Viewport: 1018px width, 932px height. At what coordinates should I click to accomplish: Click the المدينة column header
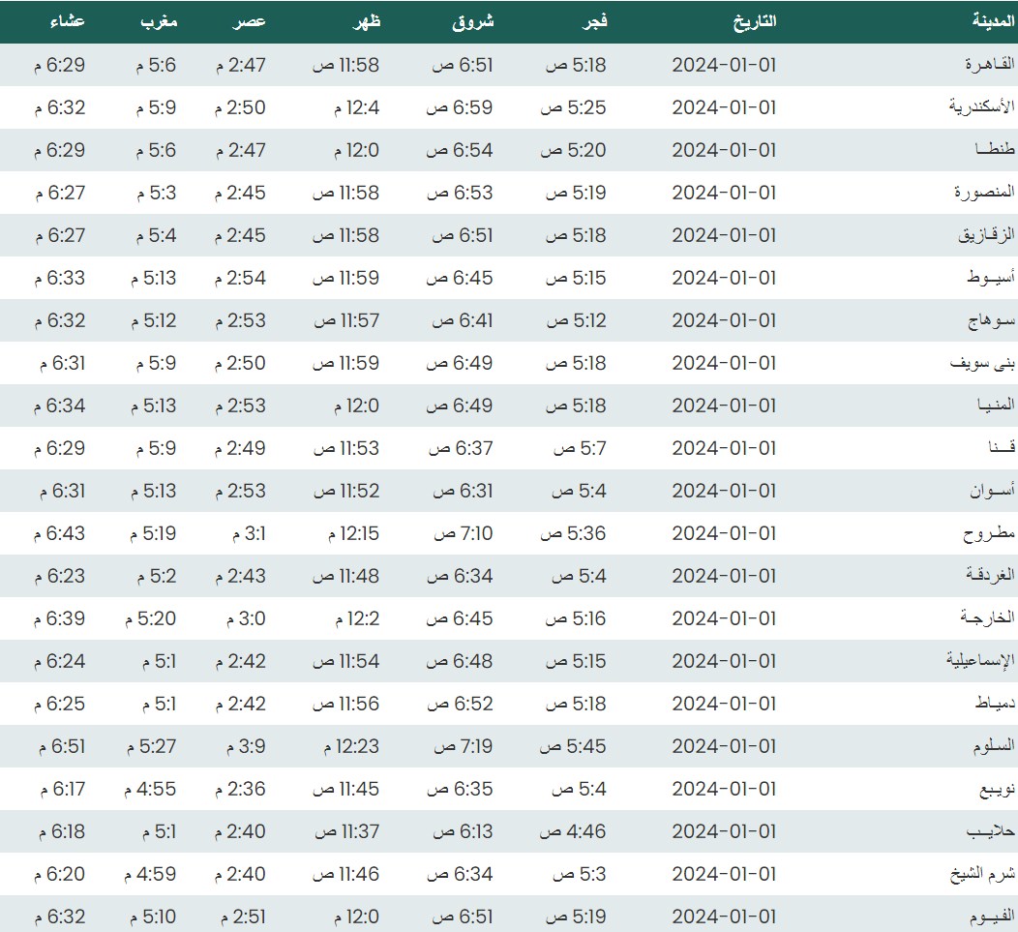pyautogui.click(x=993, y=21)
